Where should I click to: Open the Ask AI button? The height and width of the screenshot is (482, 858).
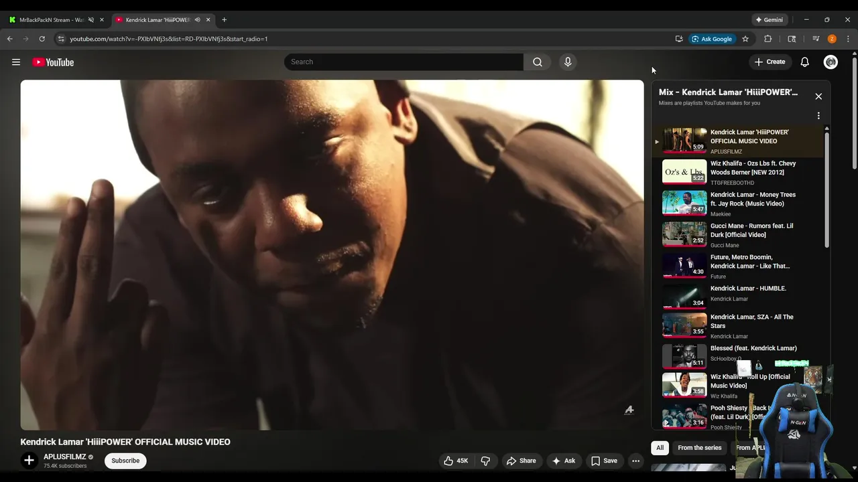pos(563,461)
